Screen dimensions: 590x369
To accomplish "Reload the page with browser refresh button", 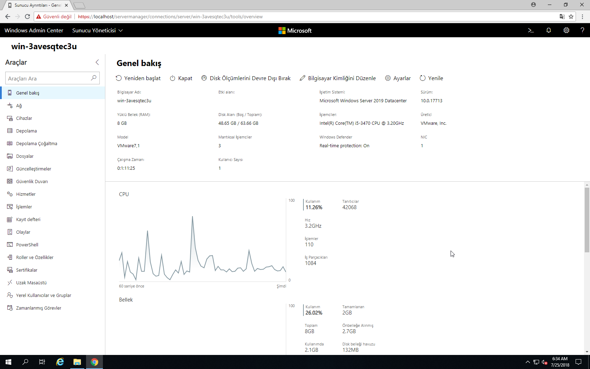I will click(27, 17).
